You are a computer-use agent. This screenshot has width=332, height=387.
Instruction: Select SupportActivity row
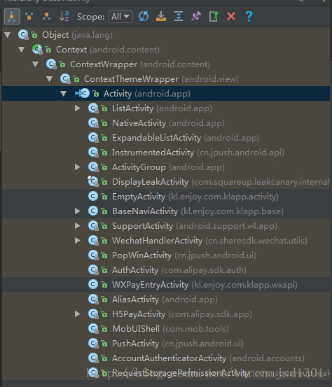(166, 226)
